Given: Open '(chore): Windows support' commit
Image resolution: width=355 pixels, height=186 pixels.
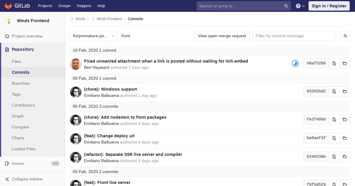Looking at the screenshot, I should (110, 89).
